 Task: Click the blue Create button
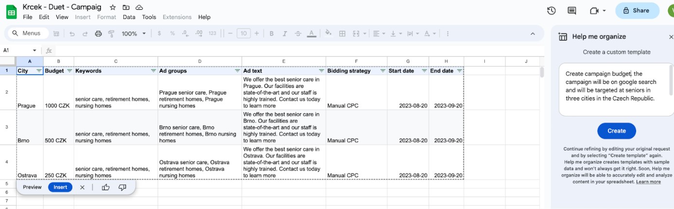point(616,131)
